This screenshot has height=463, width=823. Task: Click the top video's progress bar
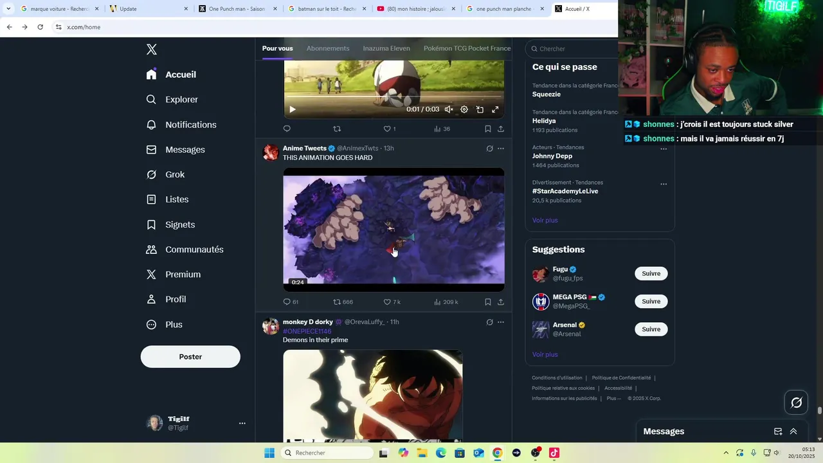(393, 98)
